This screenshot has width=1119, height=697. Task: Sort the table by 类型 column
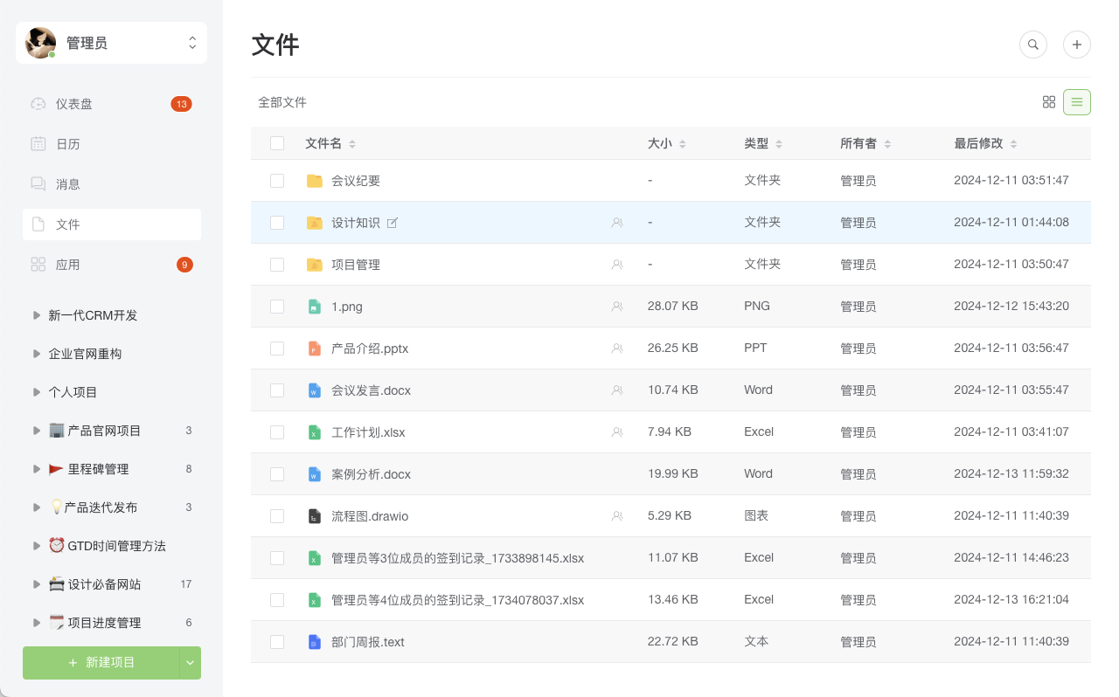click(763, 143)
